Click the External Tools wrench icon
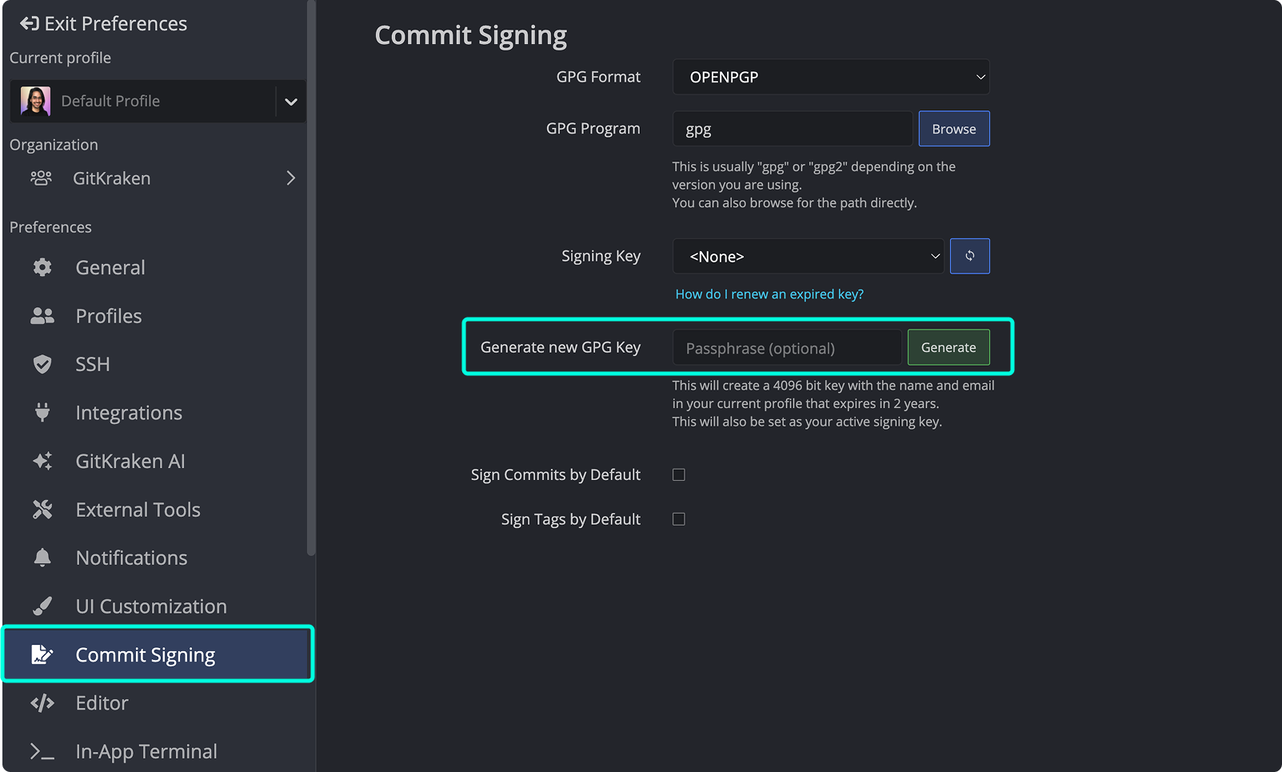This screenshot has height=772, width=1282. coord(42,509)
